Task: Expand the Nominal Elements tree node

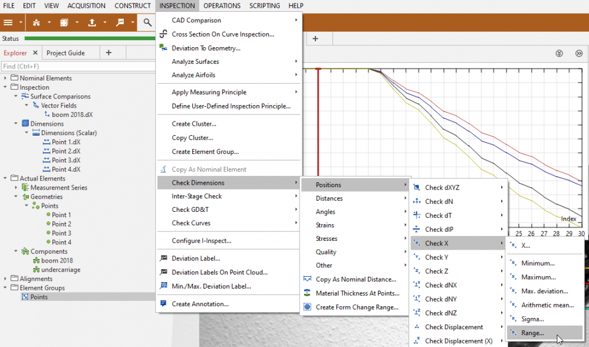Action: click(5, 78)
